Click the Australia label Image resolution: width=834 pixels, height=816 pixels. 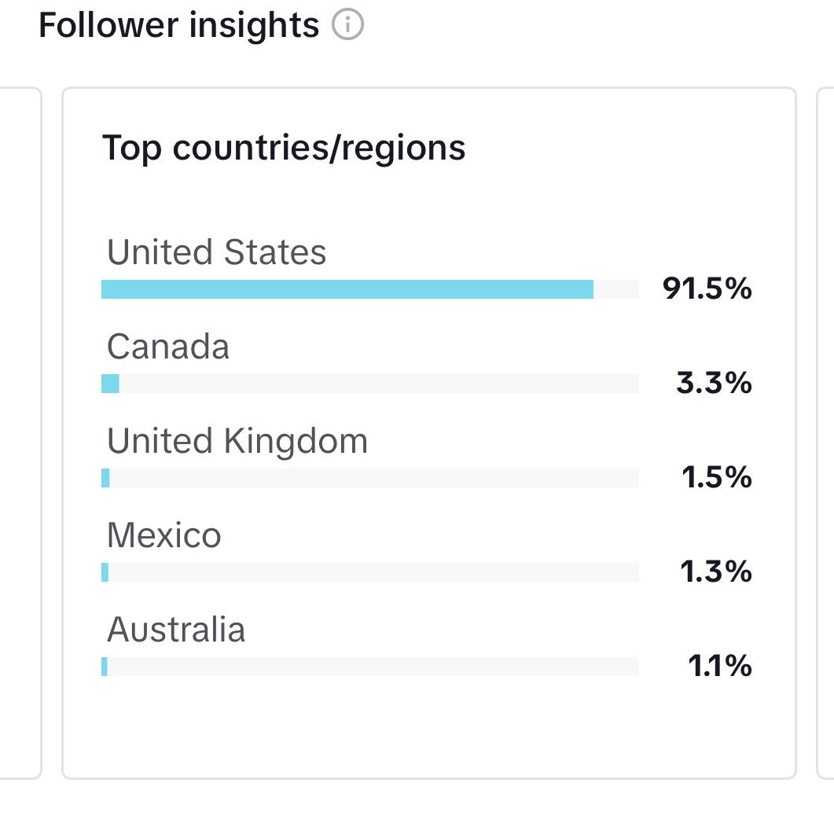176,629
